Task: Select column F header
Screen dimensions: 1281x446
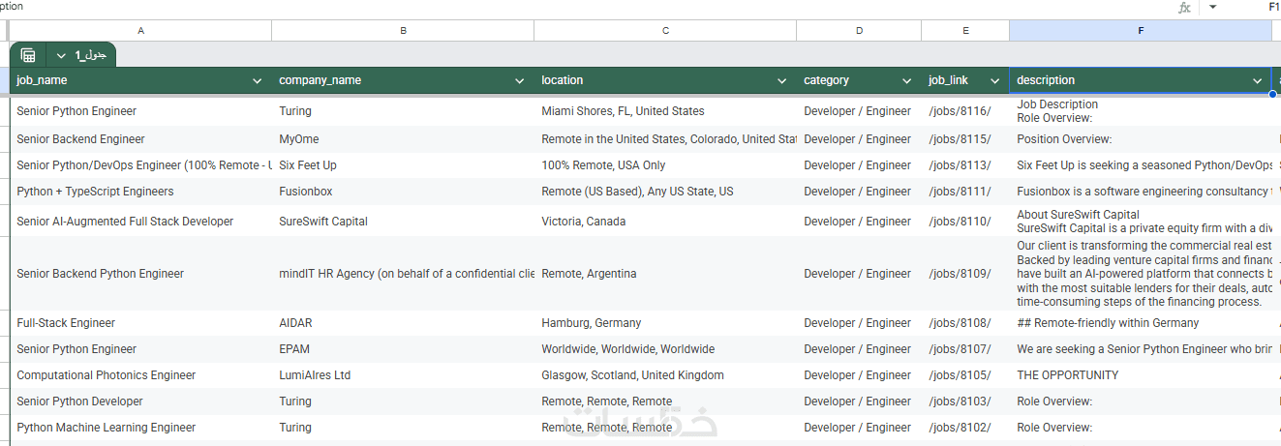Action: 1141,31
